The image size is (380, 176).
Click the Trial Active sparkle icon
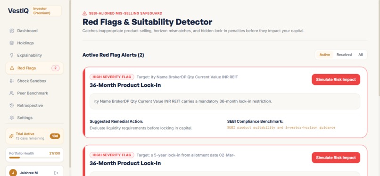(x=11, y=136)
